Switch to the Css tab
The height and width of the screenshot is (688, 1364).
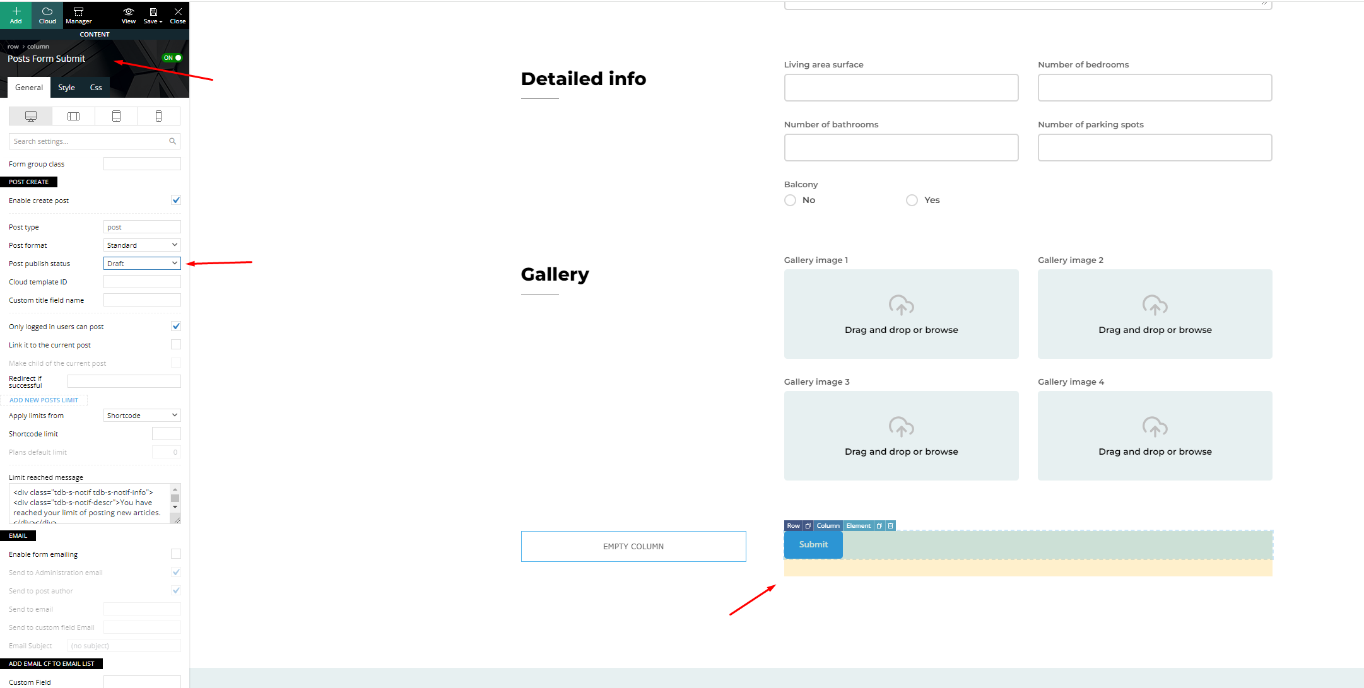tap(96, 88)
